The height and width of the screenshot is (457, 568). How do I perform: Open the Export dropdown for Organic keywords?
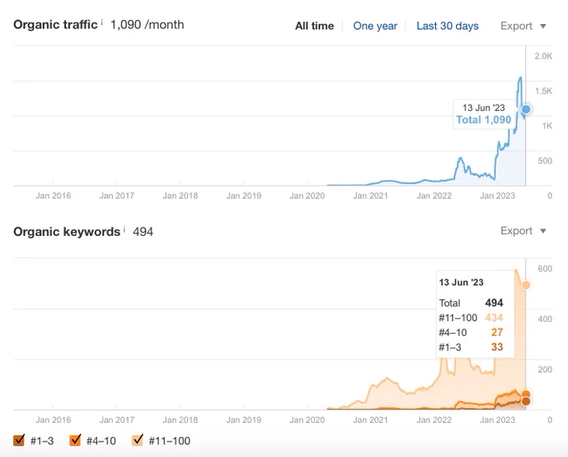pyautogui.click(x=523, y=231)
